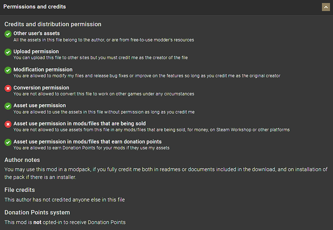Click the Permissions and credits header title

click(x=35, y=7)
